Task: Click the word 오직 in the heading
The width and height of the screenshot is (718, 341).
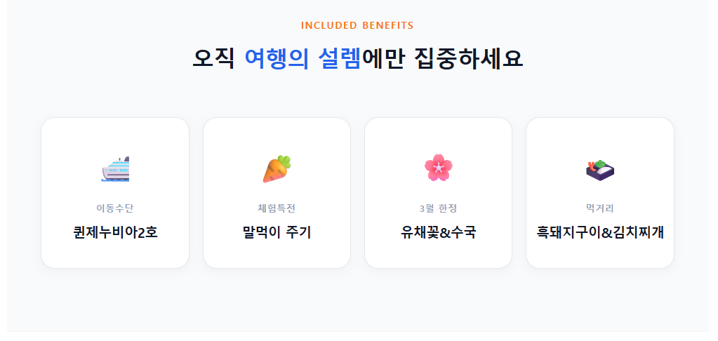Action: pyautogui.click(x=213, y=58)
